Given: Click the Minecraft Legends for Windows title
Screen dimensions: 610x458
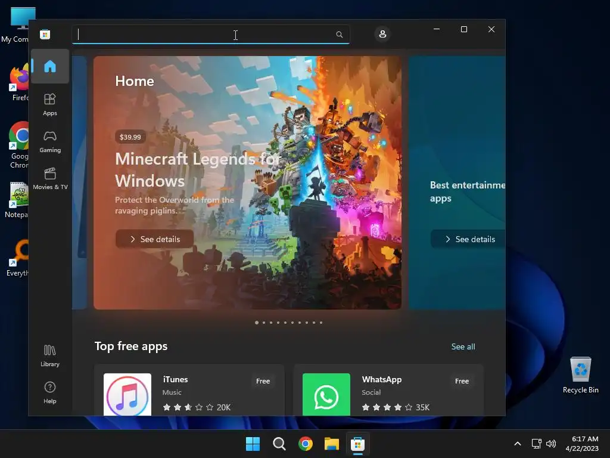Looking at the screenshot, I should click(198, 170).
